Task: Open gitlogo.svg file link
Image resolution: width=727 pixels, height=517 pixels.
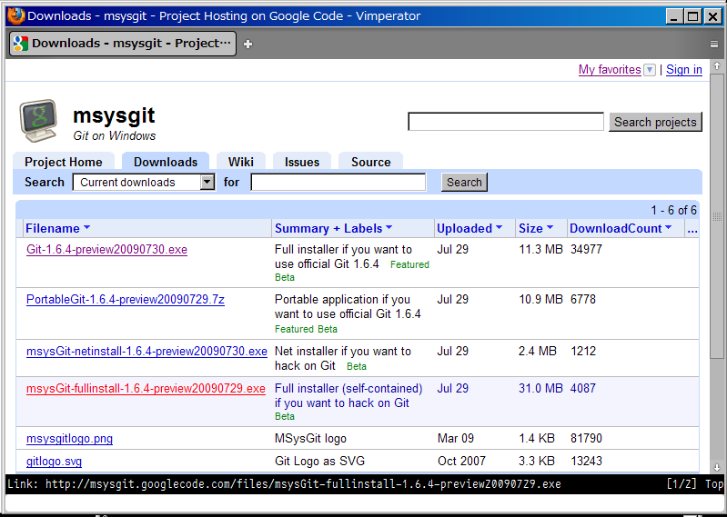Action: [55, 461]
